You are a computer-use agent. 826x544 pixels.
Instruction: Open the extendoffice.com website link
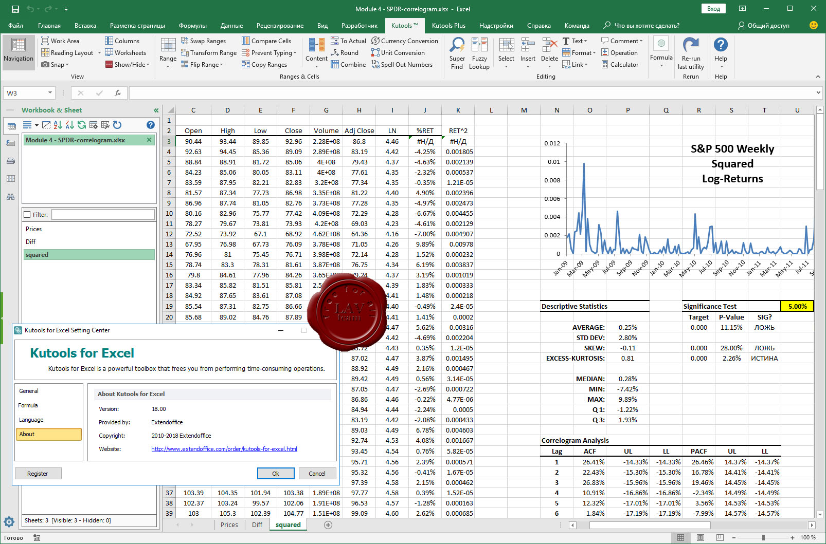pos(224,449)
